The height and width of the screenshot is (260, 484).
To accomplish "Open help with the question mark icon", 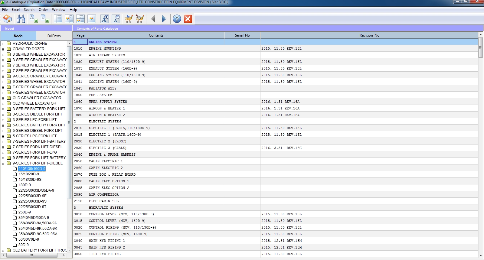I will (177, 19).
